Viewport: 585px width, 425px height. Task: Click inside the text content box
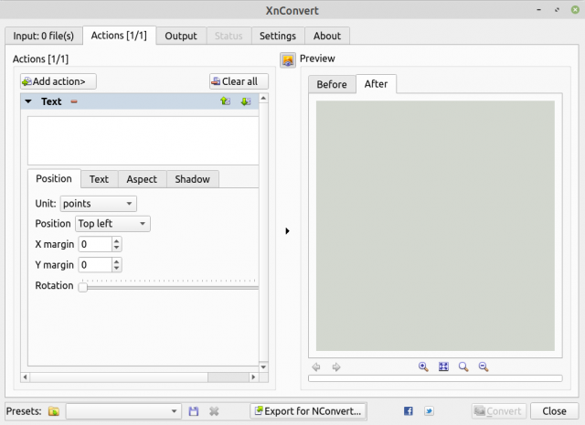[144, 141]
